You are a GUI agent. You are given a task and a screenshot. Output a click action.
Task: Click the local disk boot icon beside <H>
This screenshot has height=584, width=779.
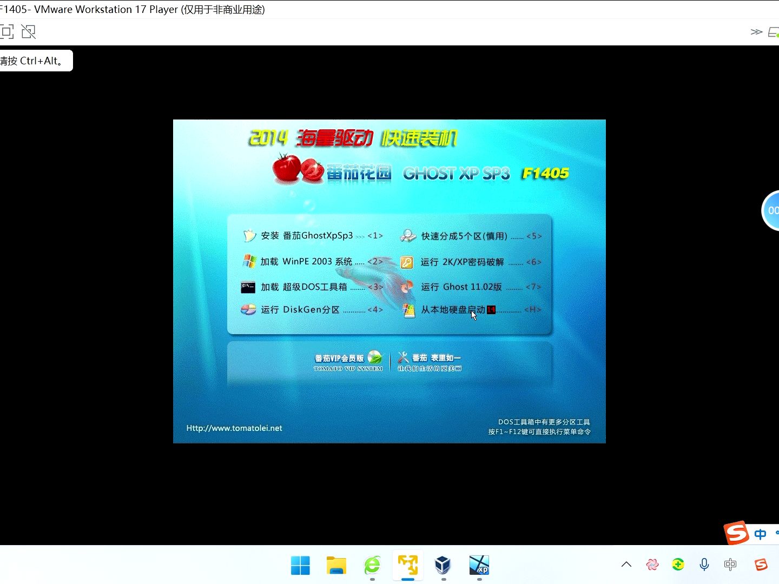[x=409, y=310]
